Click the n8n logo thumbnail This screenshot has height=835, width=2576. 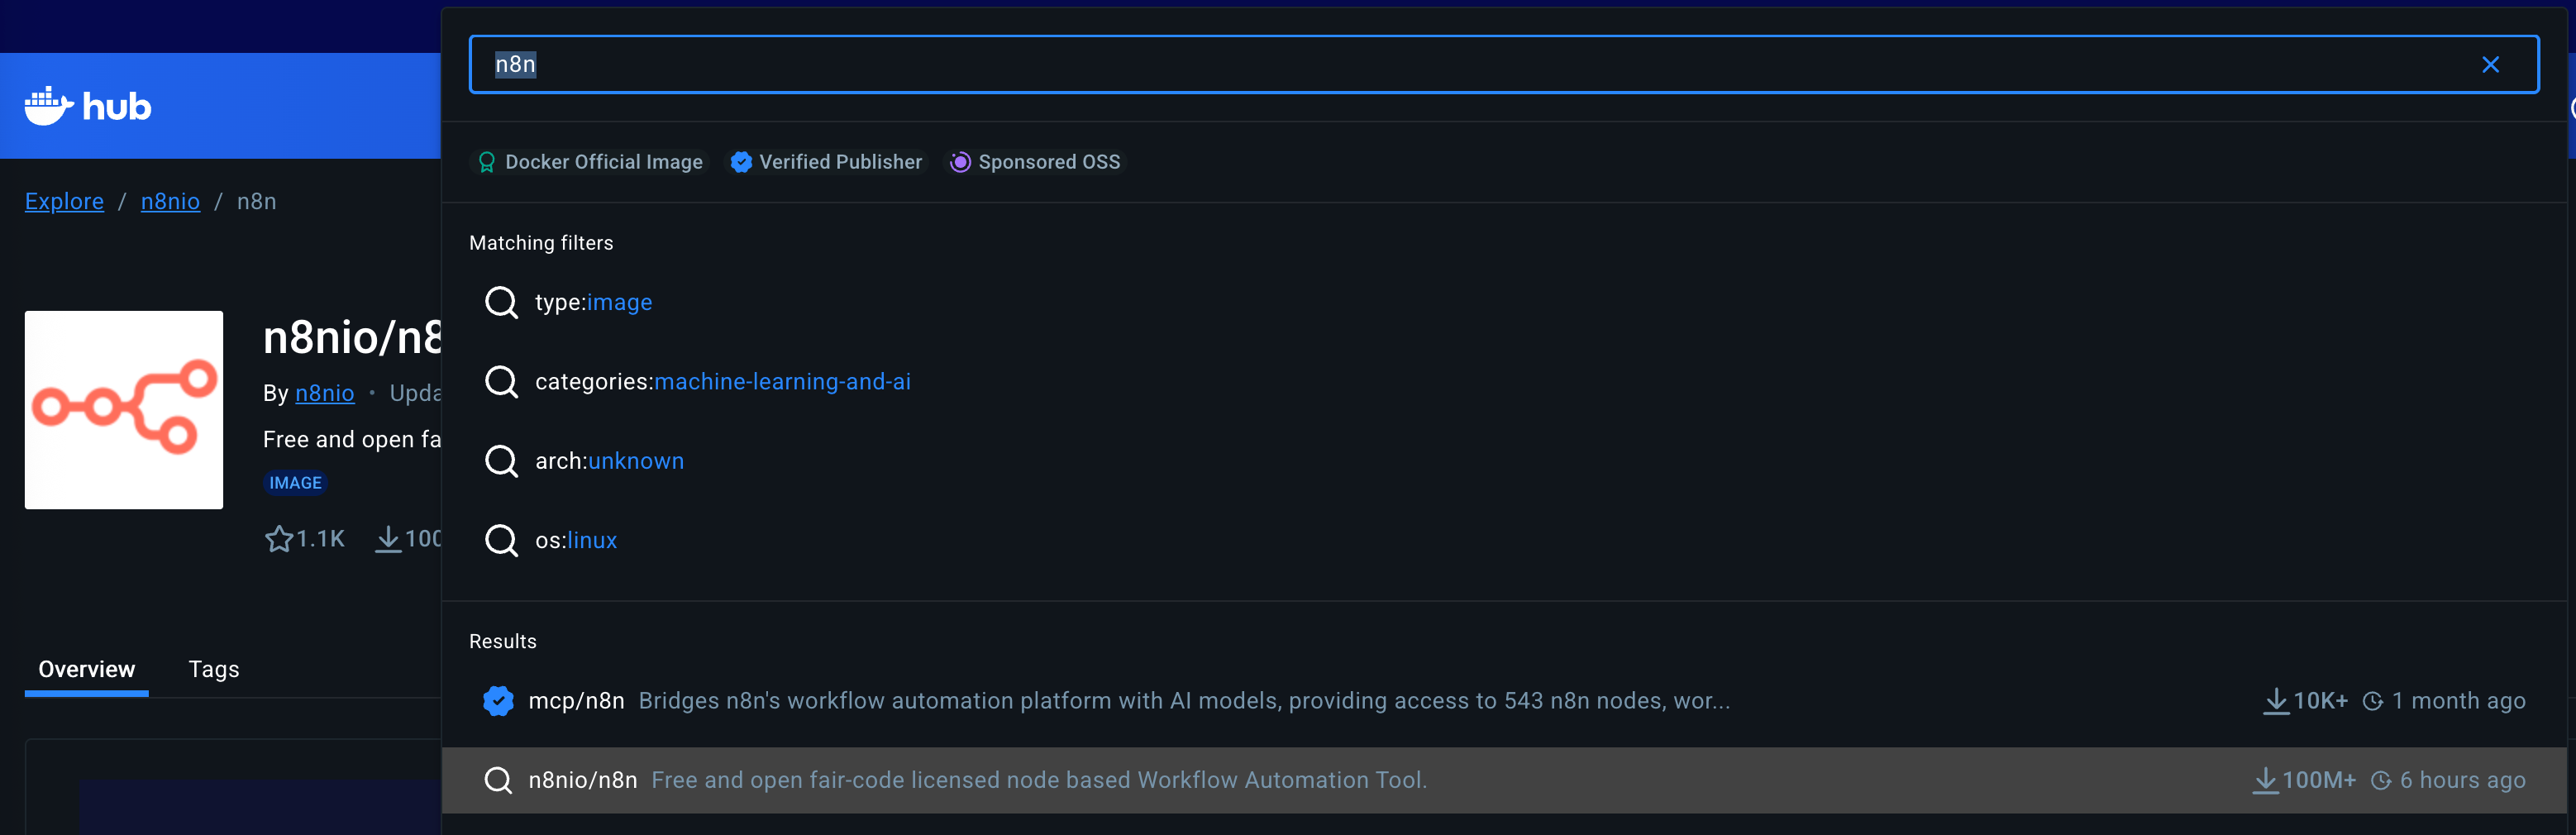pos(124,410)
